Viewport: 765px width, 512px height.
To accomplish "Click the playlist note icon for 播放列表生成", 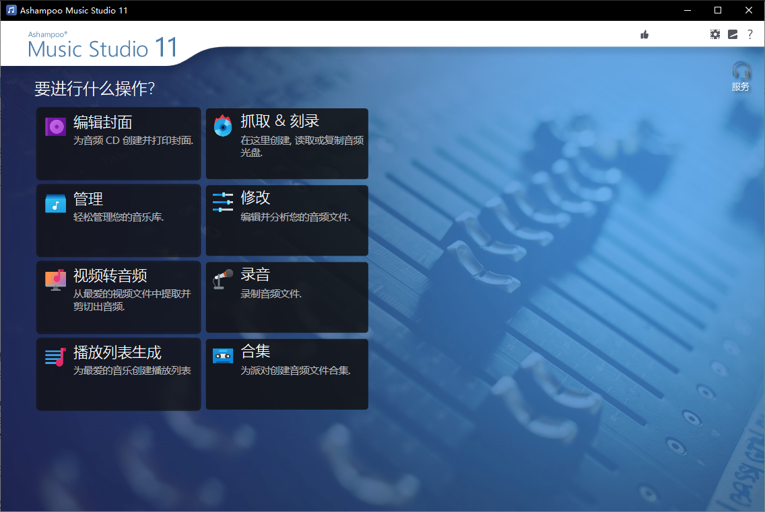I will (55, 357).
